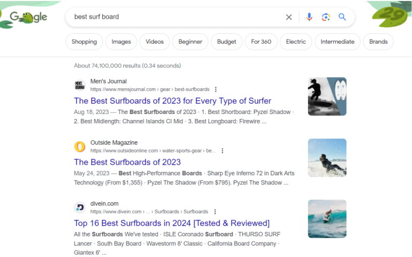Click the Men's Journal site name
The width and height of the screenshot is (412, 257).
tap(108, 81)
